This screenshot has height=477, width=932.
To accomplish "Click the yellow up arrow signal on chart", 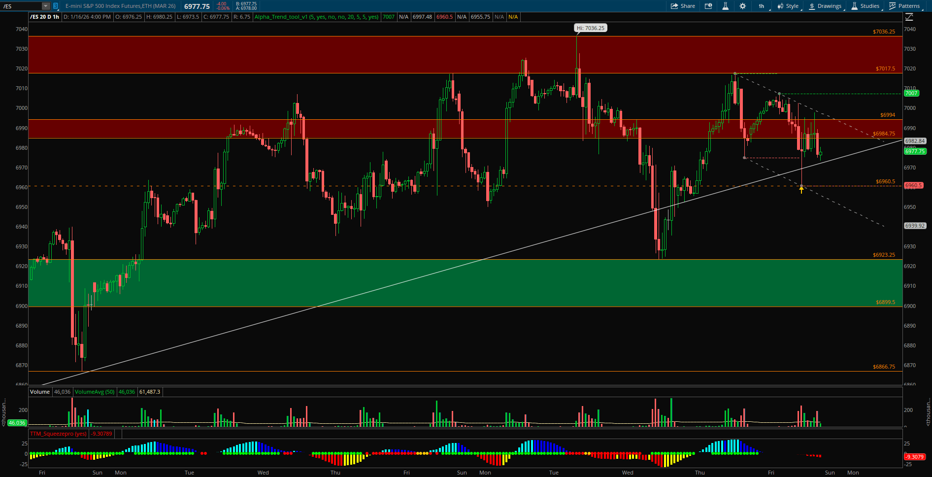I will tap(801, 190).
